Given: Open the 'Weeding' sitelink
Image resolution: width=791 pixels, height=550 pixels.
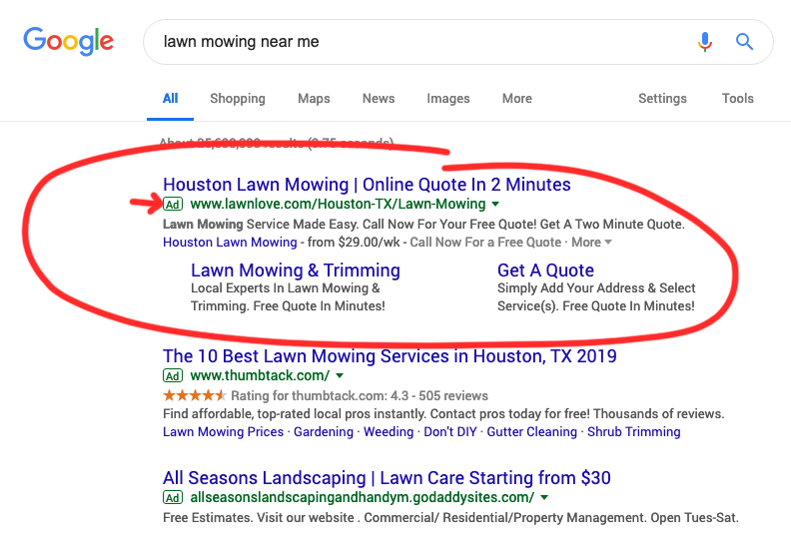Looking at the screenshot, I should click(x=389, y=432).
